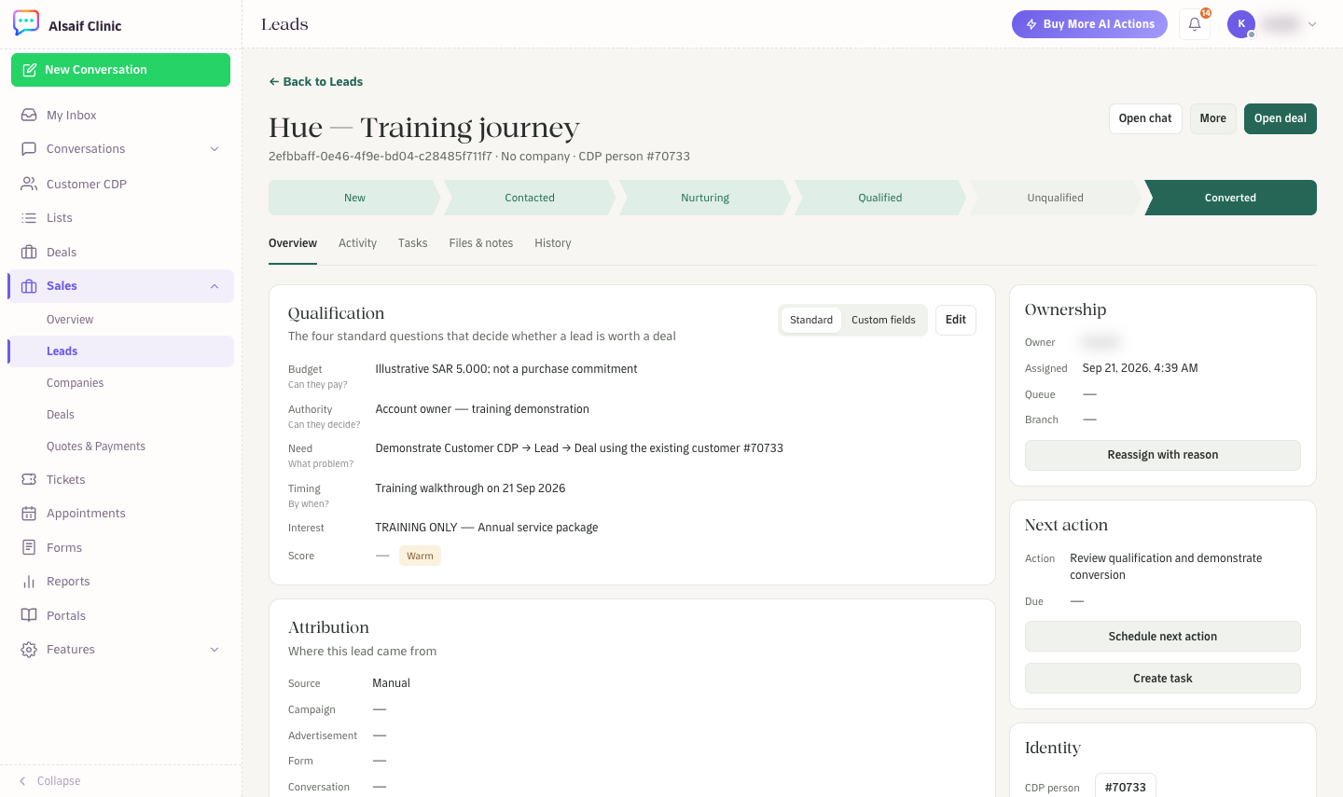Expand the Conversations submenu chevron
The height and width of the screenshot is (797, 1343).
215,149
